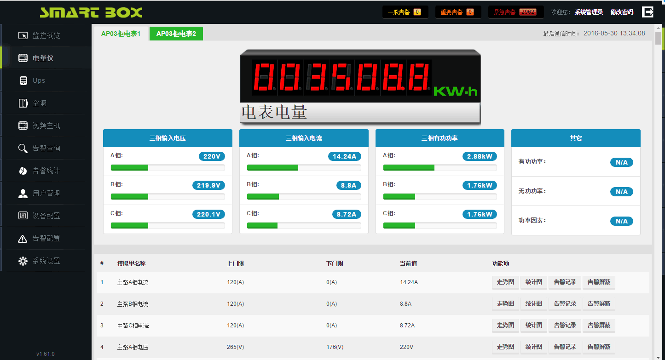This screenshot has width=665, height=360.
Task: Switch to the AP03柜电表2 tab
Action: [x=176, y=34]
